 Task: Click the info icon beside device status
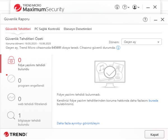coord(118,48)
